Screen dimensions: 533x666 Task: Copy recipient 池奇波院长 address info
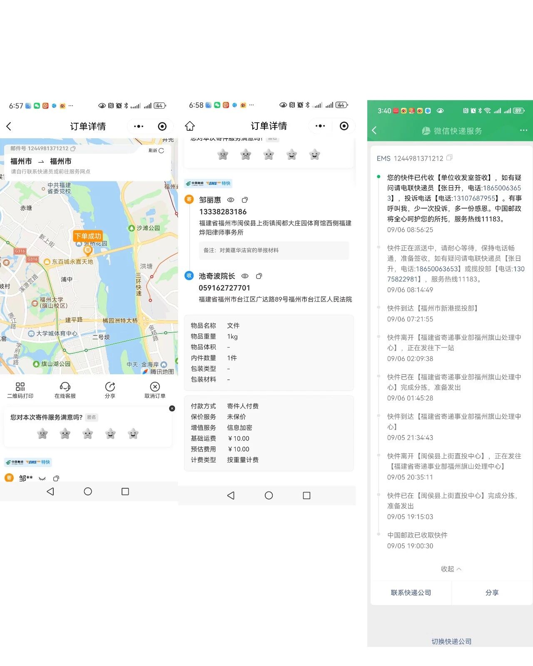259,276
